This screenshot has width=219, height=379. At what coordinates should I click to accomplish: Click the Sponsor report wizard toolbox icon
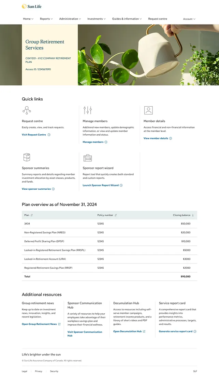pyautogui.click(x=88, y=158)
